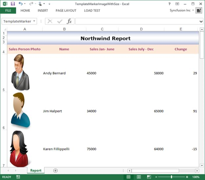Click the zoom slider handle
This screenshot has height=180, width=205.
click(171, 177)
